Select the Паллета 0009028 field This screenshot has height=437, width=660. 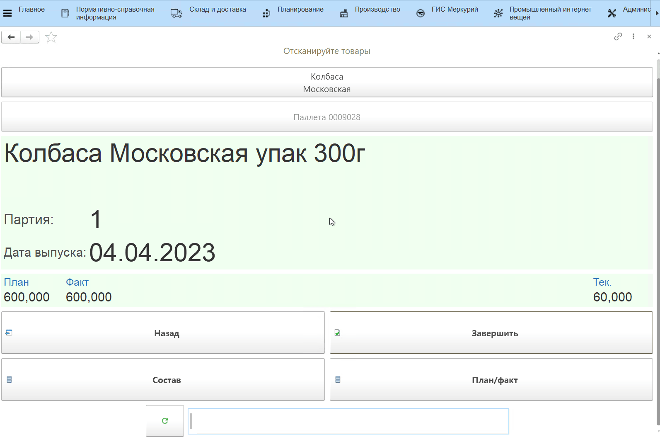point(327,117)
